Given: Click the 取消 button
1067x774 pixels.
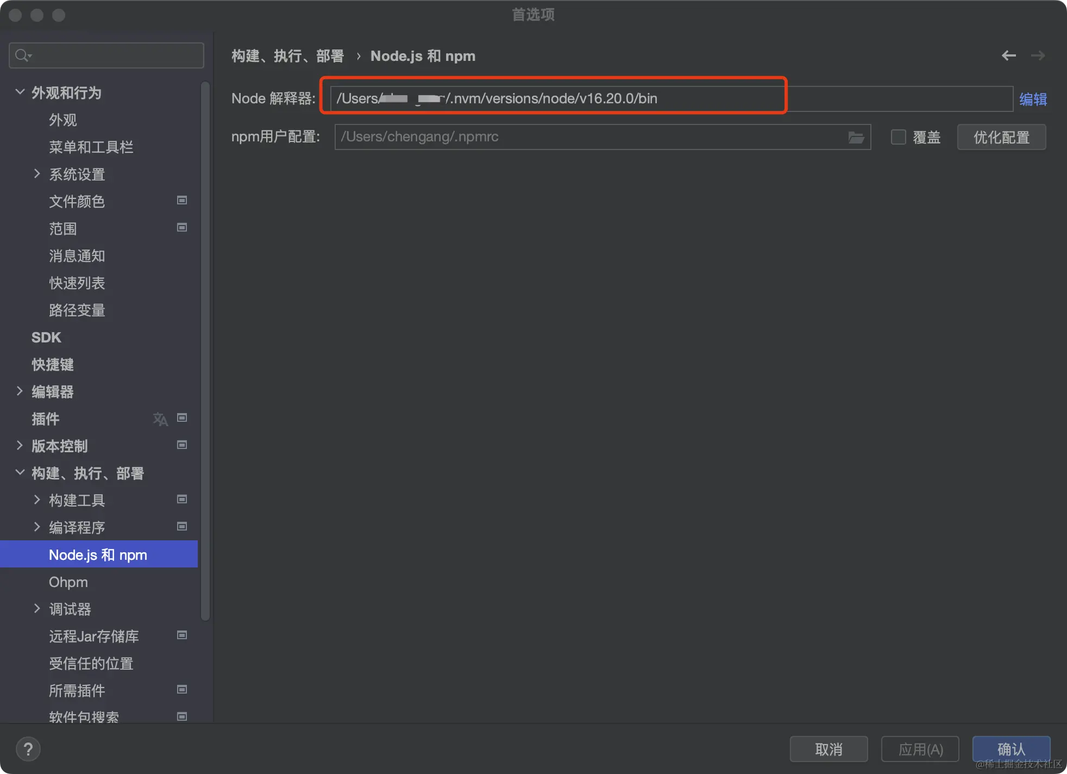Looking at the screenshot, I should coord(828,749).
